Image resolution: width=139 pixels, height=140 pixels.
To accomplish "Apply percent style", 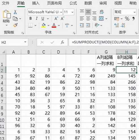I will click(x=127, y=19).
